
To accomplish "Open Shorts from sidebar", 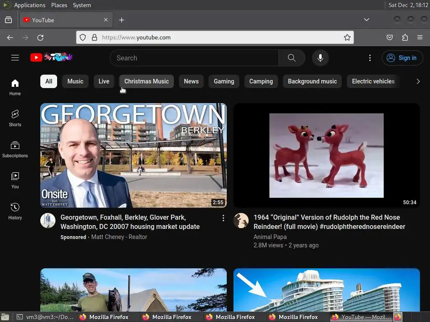I will [x=15, y=118].
